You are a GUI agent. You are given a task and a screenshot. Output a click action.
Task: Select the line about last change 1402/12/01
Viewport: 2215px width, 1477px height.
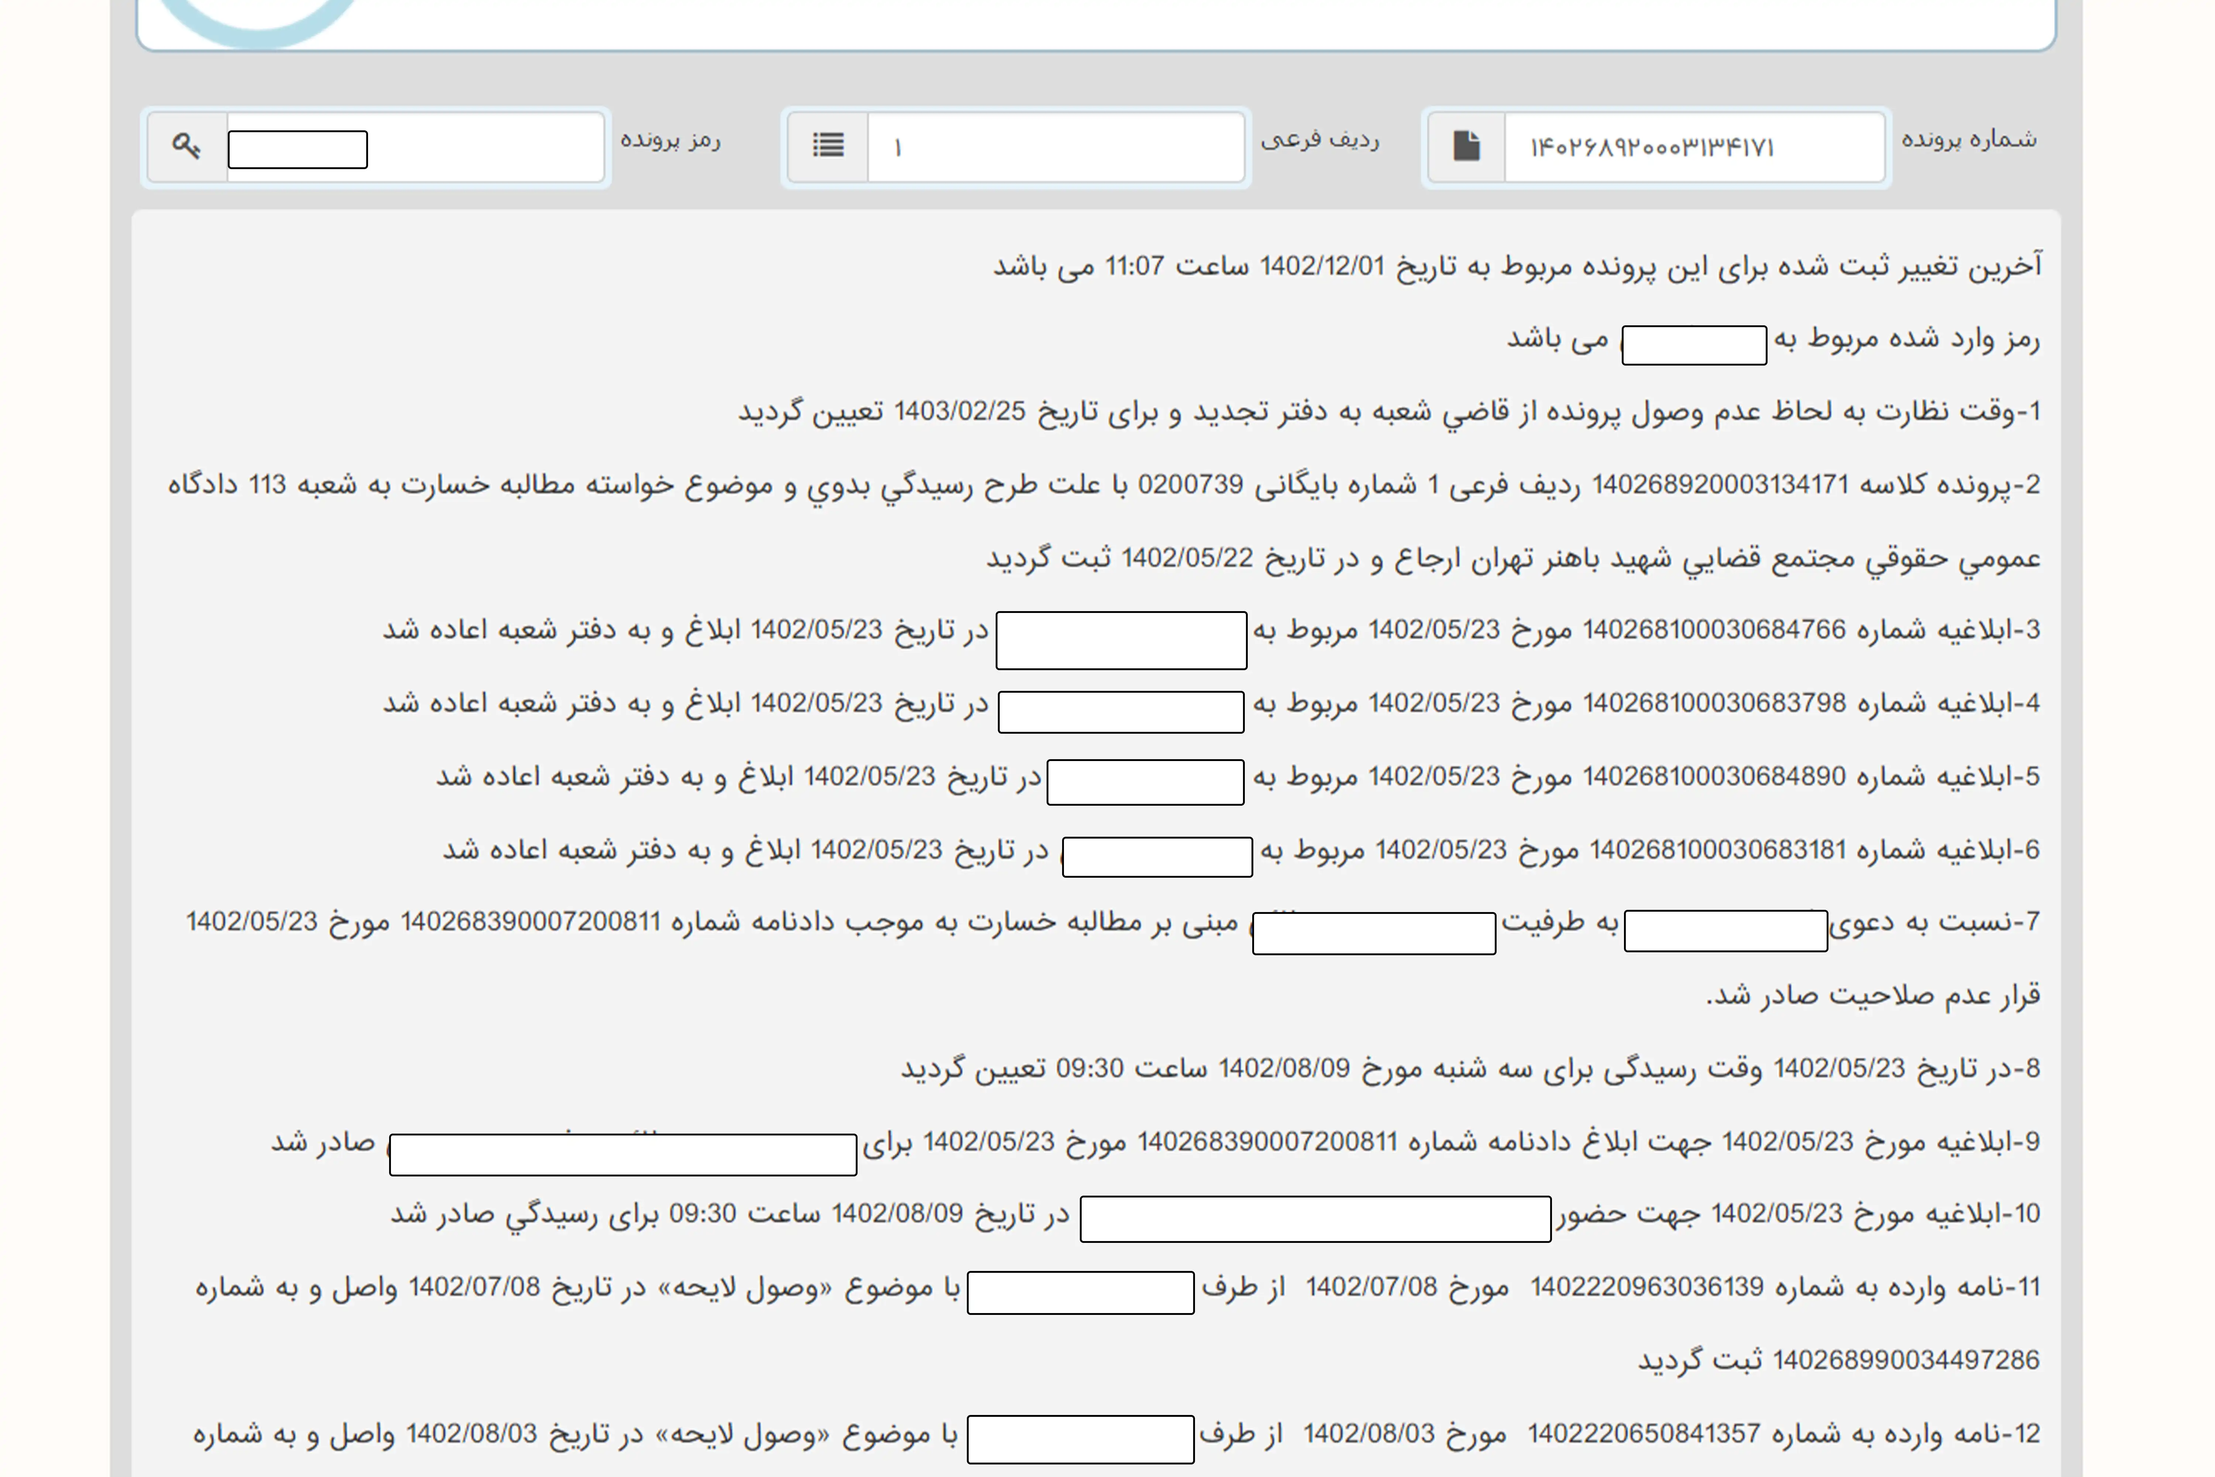(x=1517, y=267)
